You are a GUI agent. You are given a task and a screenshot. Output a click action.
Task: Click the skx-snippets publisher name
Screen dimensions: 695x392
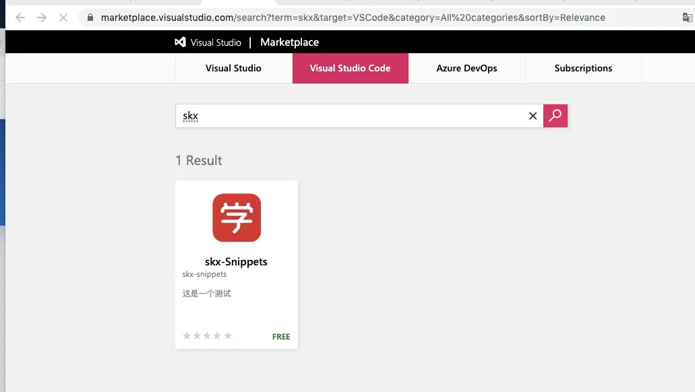[204, 274]
